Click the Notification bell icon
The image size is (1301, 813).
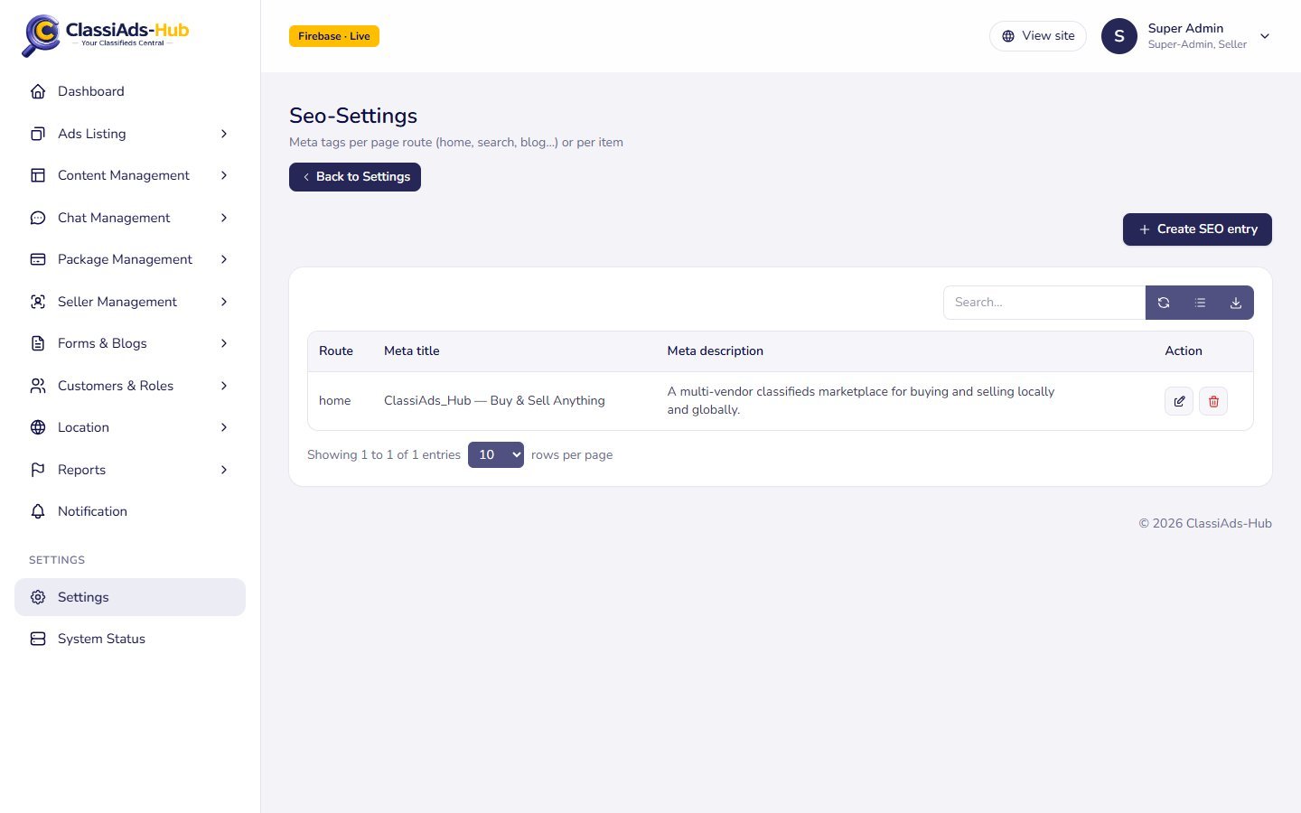(x=38, y=511)
